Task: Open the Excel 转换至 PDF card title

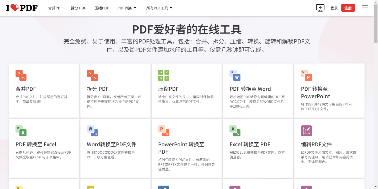Action: click(x=250, y=144)
